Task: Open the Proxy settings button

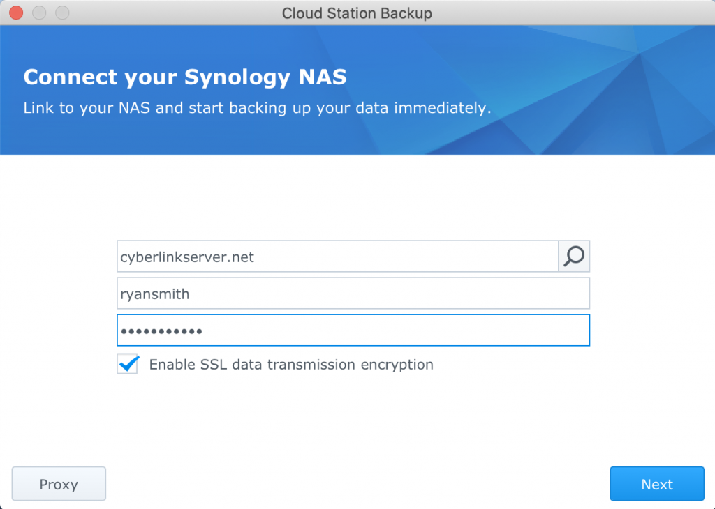Action: (x=59, y=483)
